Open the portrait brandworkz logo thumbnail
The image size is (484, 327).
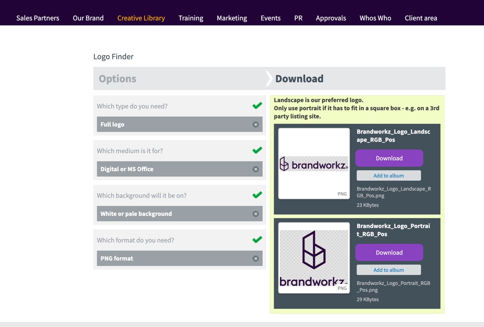coord(314,258)
